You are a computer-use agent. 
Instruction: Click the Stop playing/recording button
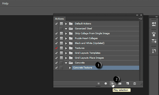point(99,83)
